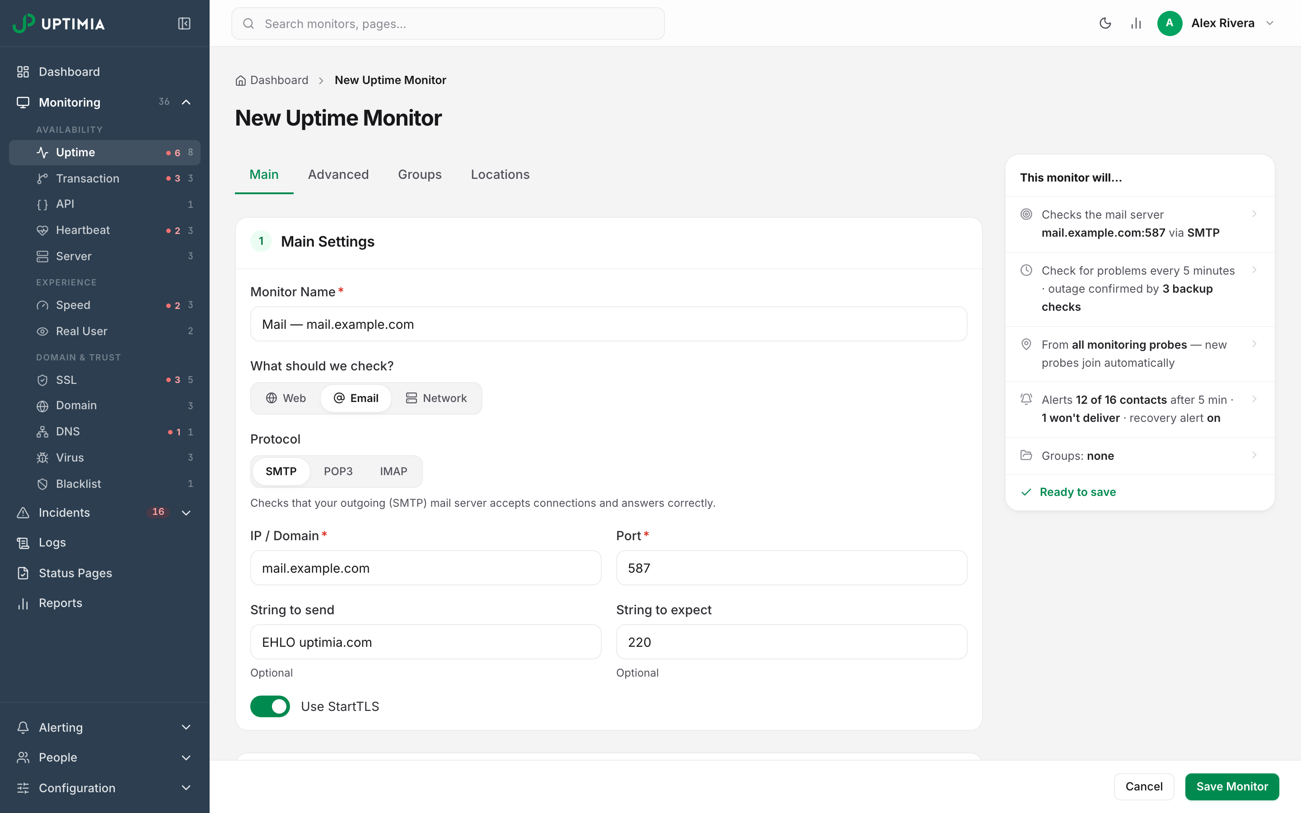Viewport: 1301px width, 813px height.
Task: Switch to the Advanced tab
Action: tap(338, 175)
